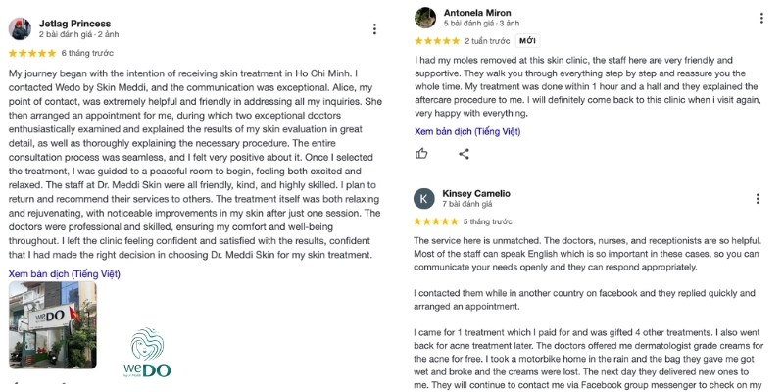Screen dimensions: 784x392
Task: Click 'Xem bản dịch' under Jetlag Princess's review
Action: point(65,274)
